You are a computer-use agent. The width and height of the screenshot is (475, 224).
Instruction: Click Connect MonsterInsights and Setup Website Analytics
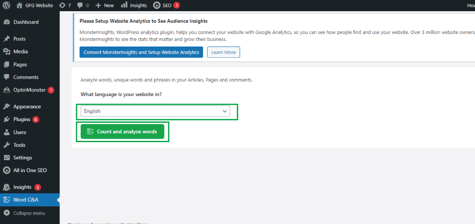(x=141, y=52)
